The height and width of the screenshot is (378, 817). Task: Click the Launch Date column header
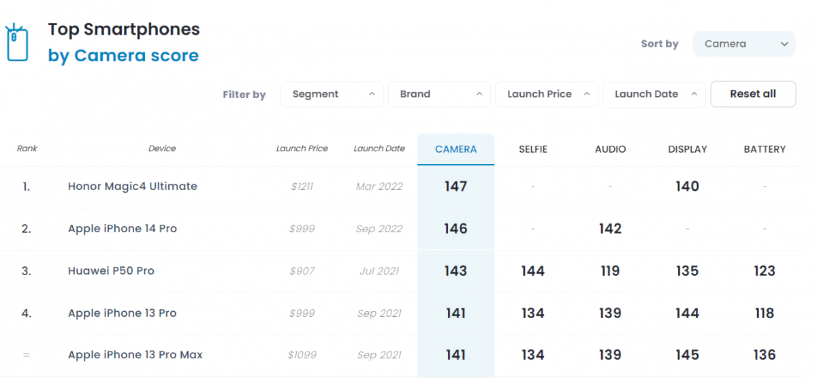click(379, 148)
